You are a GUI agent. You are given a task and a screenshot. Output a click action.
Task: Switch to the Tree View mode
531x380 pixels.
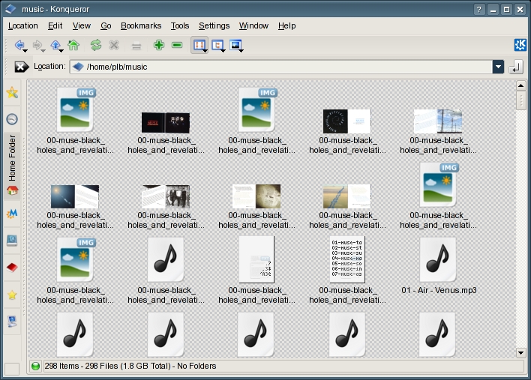tap(217, 45)
